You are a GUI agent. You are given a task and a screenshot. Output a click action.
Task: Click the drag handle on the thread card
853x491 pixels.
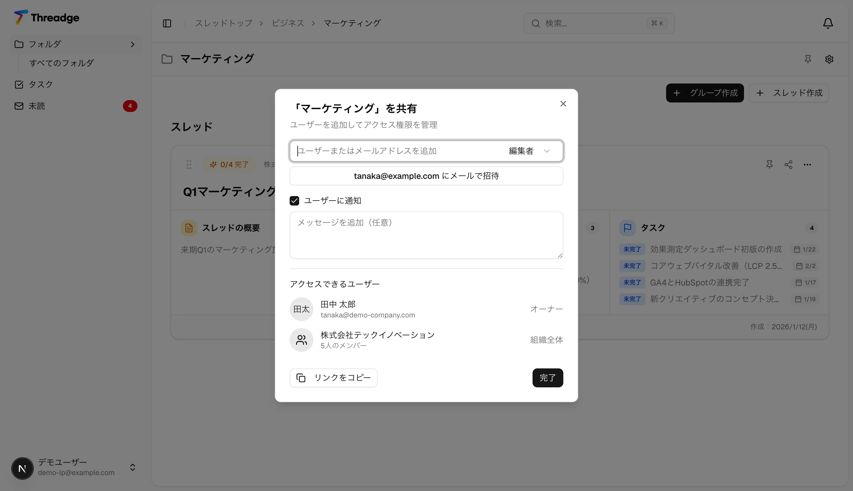(x=189, y=165)
